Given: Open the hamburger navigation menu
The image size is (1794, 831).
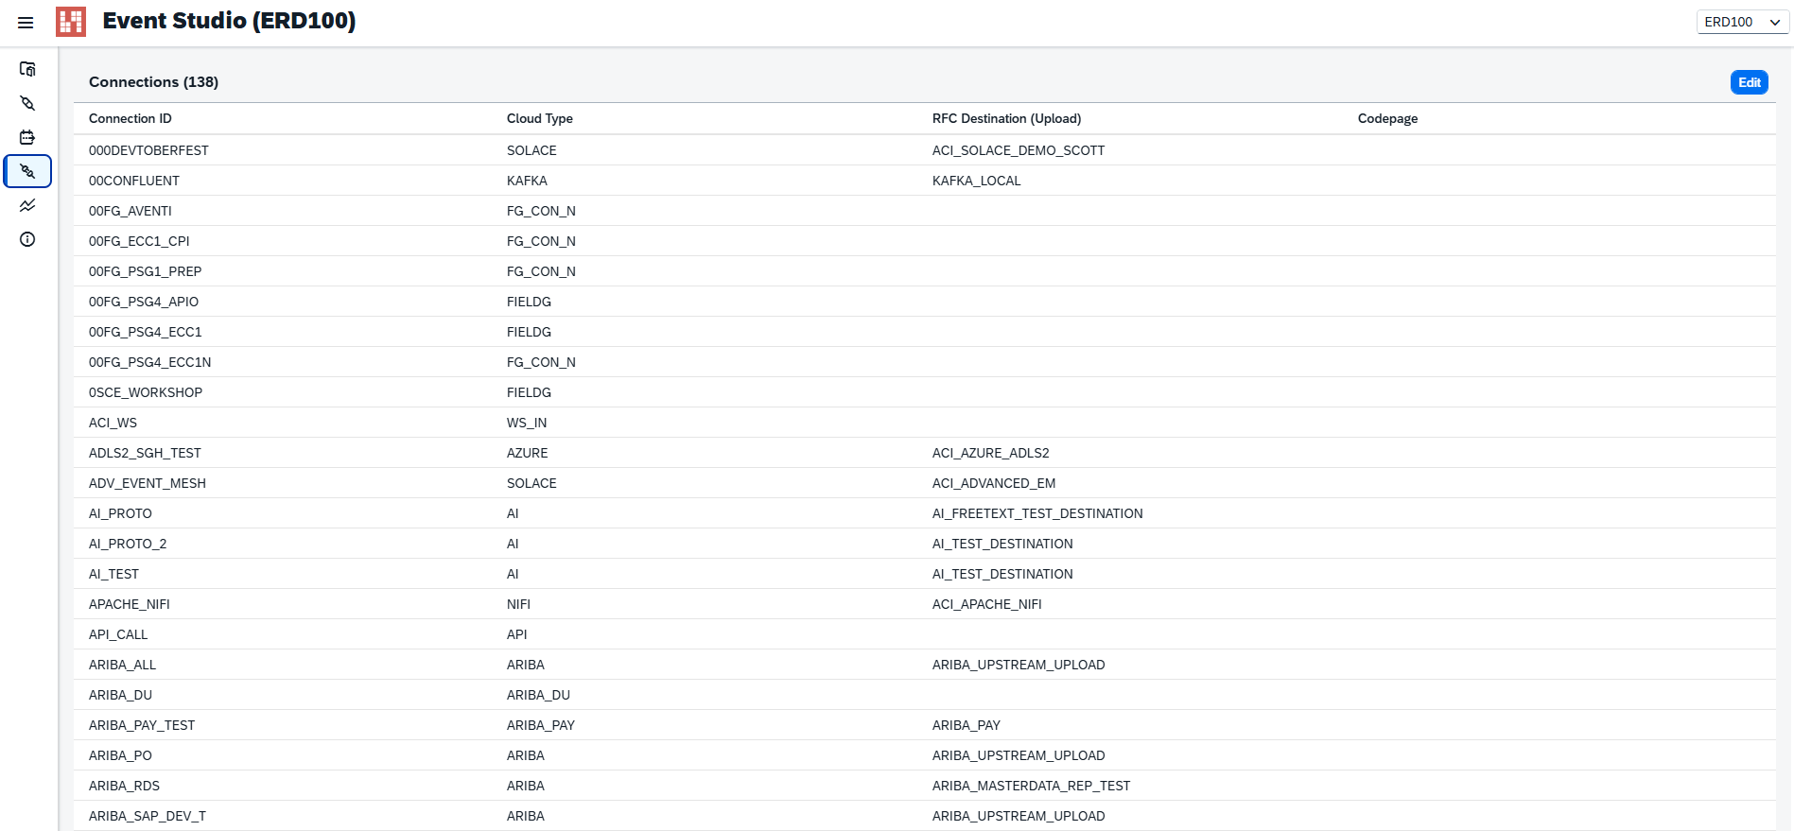Looking at the screenshot, I should [x=26, y=23].
